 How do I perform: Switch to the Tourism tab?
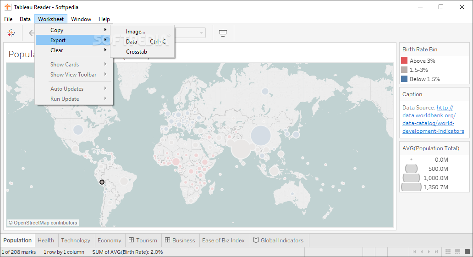[x=143, y=241]
